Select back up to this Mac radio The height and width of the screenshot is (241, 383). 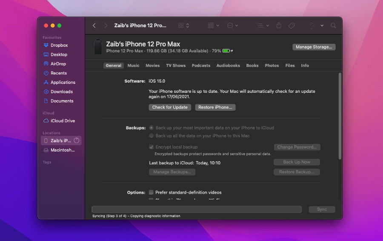click(x=151, y=136)
